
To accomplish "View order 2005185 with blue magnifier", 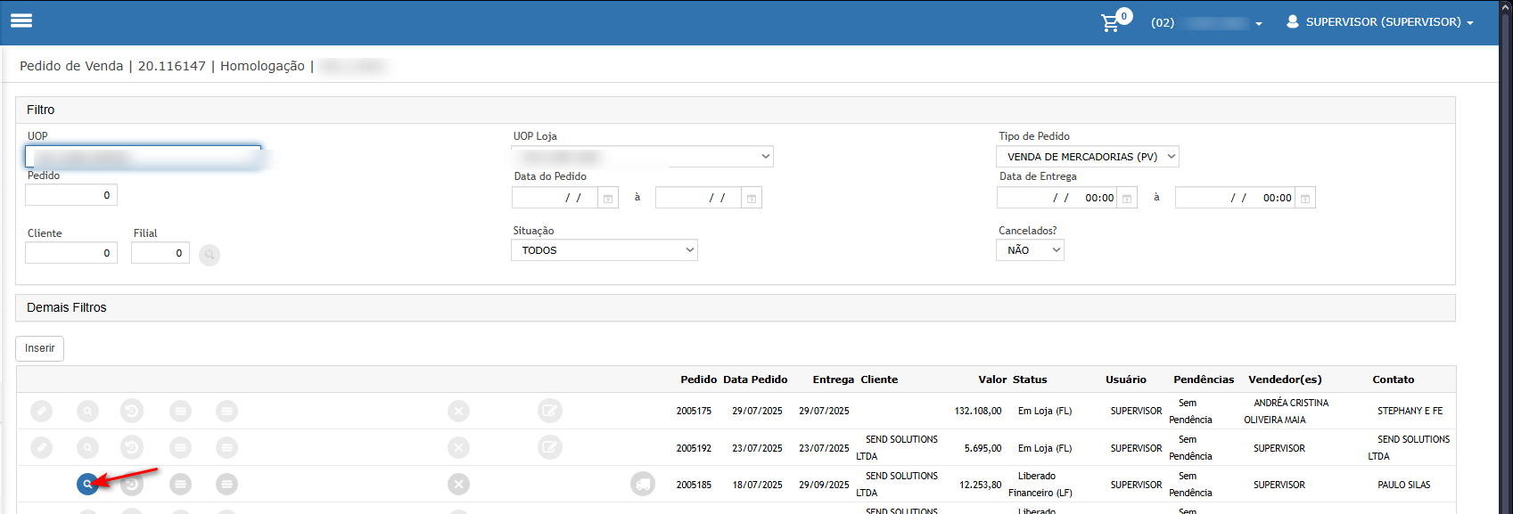I will (x=87, y=484).
